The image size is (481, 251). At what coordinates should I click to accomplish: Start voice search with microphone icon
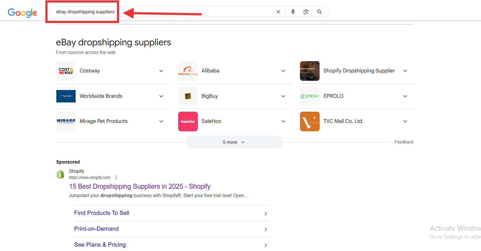tap(293, 12)
